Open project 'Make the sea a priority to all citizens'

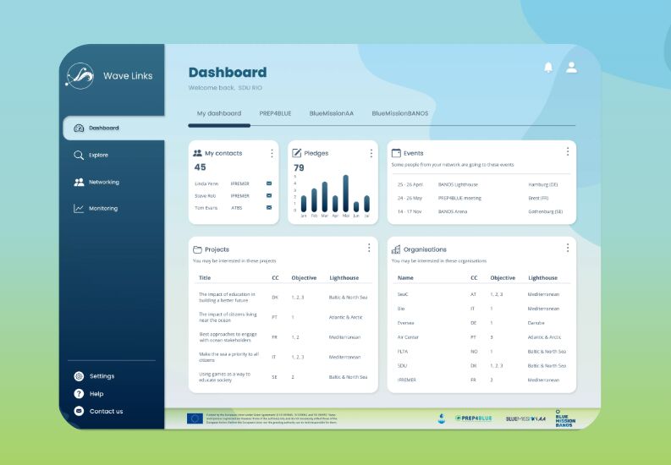283,358
